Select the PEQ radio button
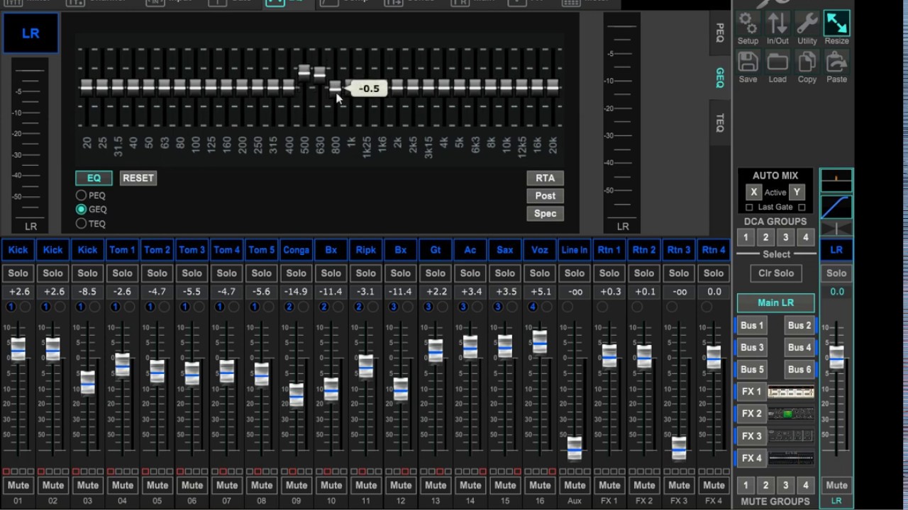Image resolution: width=908 pixels, height=510 pixels. (82, 195)
